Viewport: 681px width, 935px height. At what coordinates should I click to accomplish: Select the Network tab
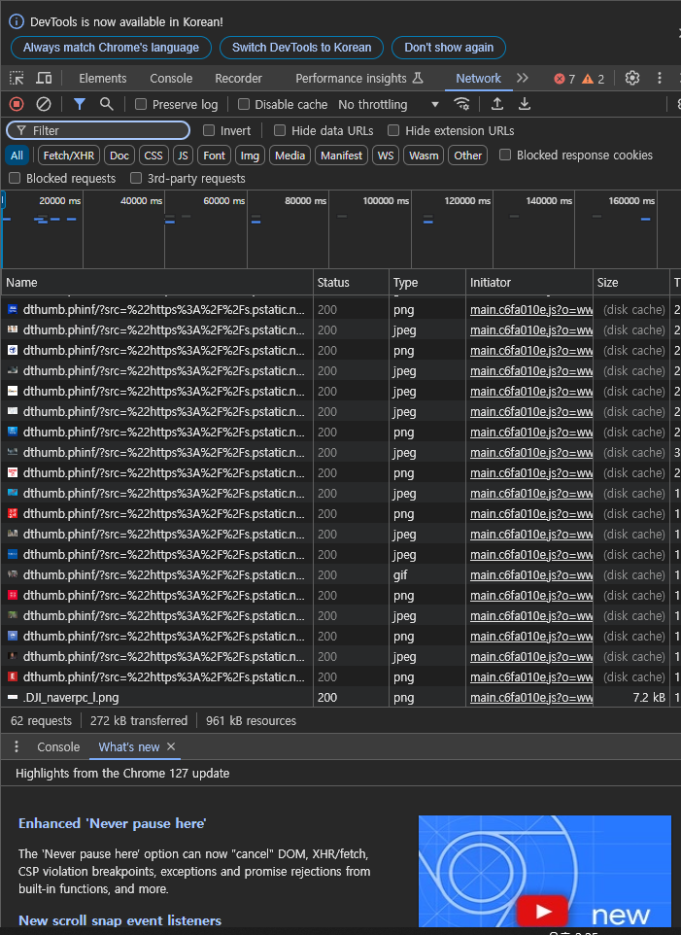tap(478, 78)
